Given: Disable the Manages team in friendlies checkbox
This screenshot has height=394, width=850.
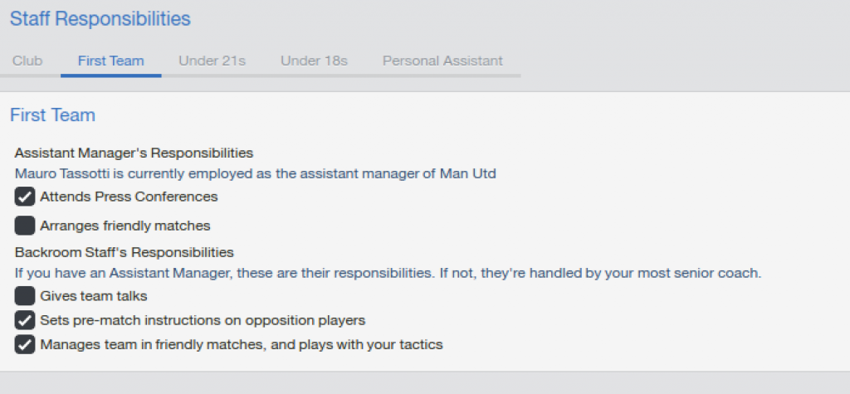Looking at the screenshot, I should point(25,343).
